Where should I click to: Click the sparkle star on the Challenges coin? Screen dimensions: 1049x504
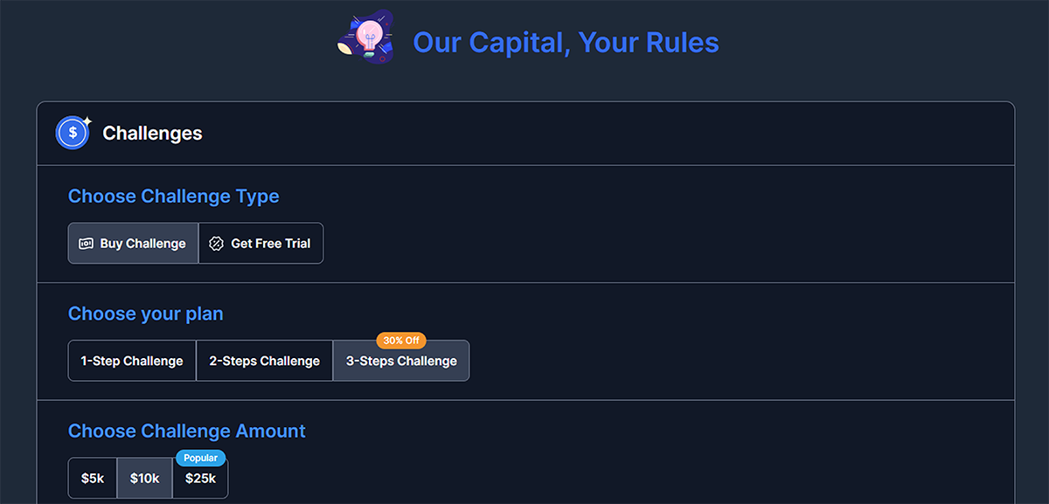[x=87, y=121]
